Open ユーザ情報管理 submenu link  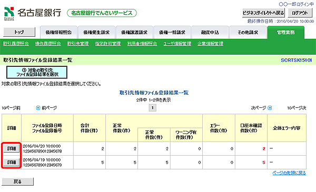pos(177,44)
